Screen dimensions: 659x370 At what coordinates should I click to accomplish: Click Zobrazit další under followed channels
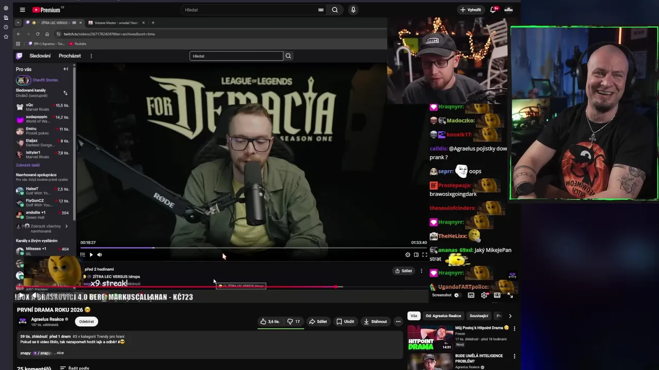(x=28, y=165)
